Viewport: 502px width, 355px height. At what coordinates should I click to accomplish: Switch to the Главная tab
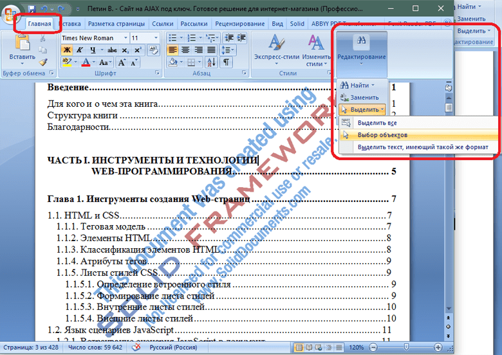coord(39,24)
